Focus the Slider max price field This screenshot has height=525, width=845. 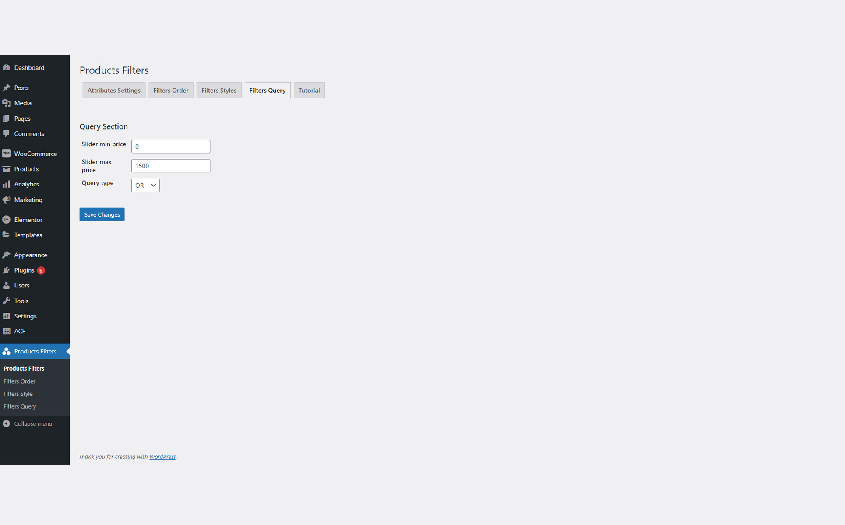(x=171, y=166)
